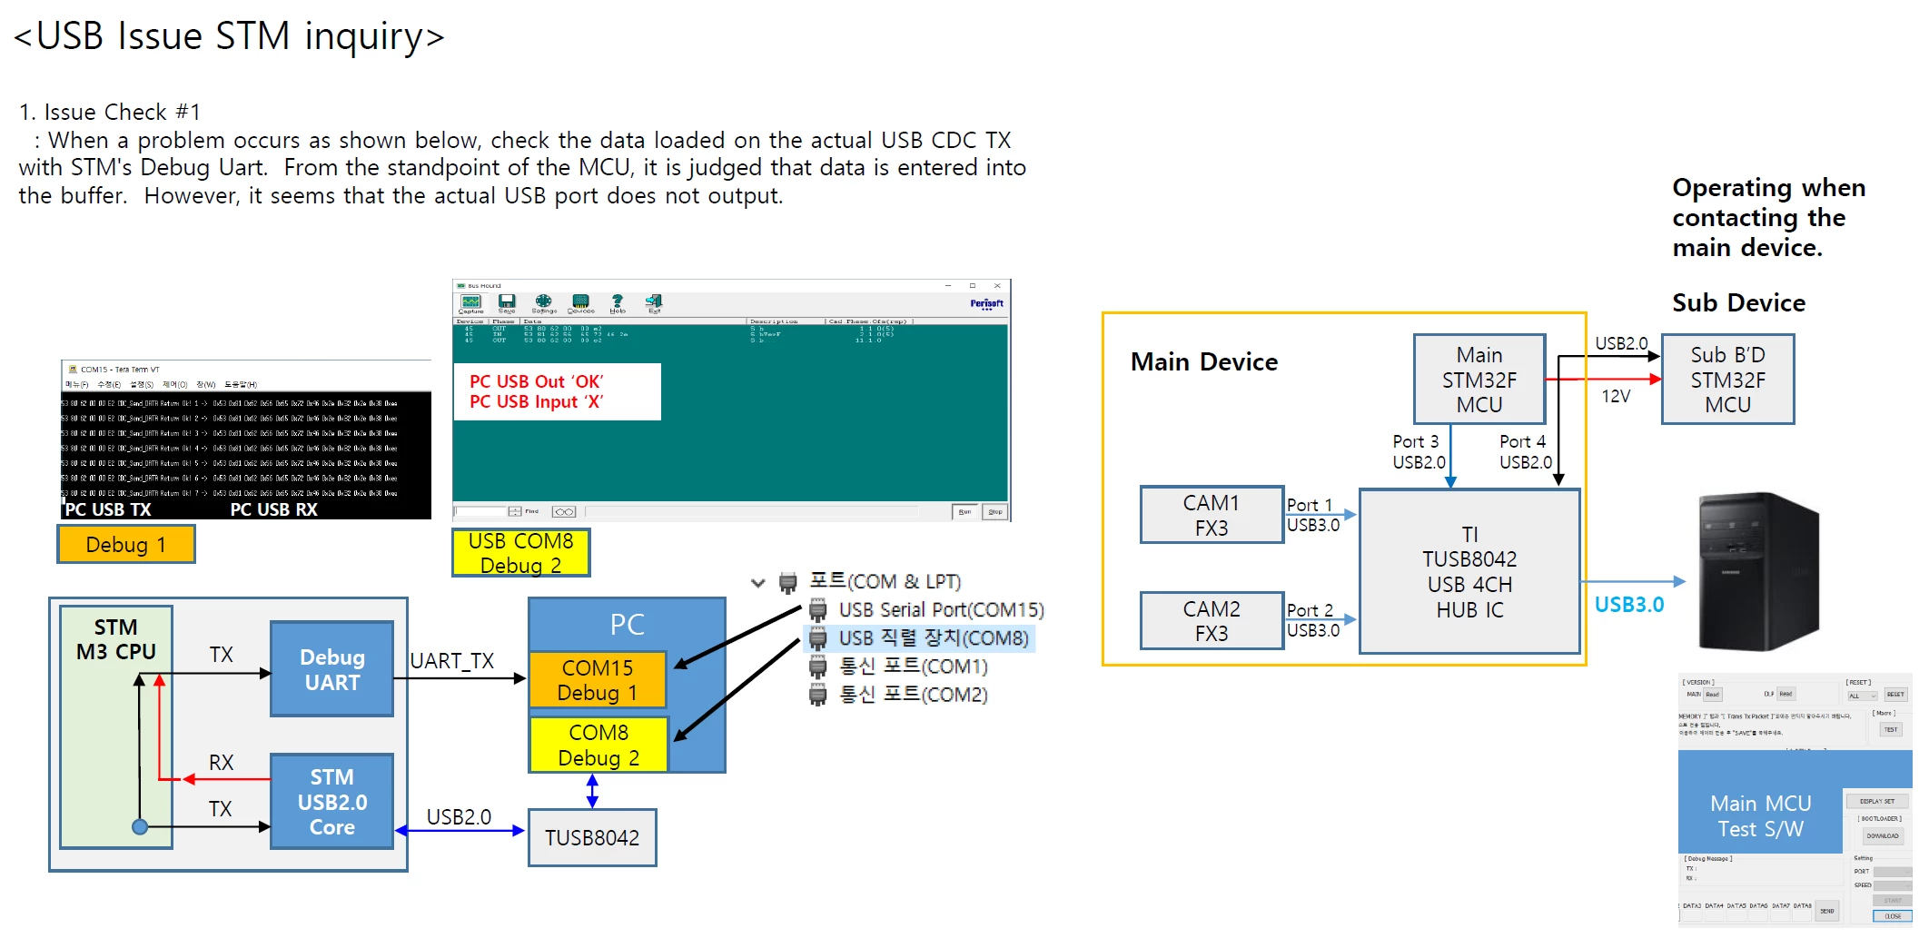Open the SPEED dropdown under Setting
The height and width of the screenshot is (948, 1919).
point(1893,885)
